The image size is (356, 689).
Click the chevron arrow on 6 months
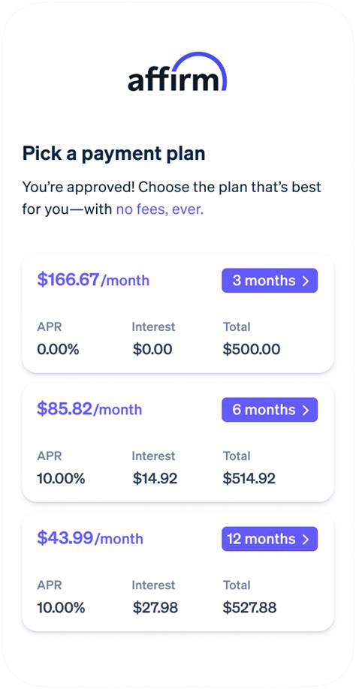[306, 410]
